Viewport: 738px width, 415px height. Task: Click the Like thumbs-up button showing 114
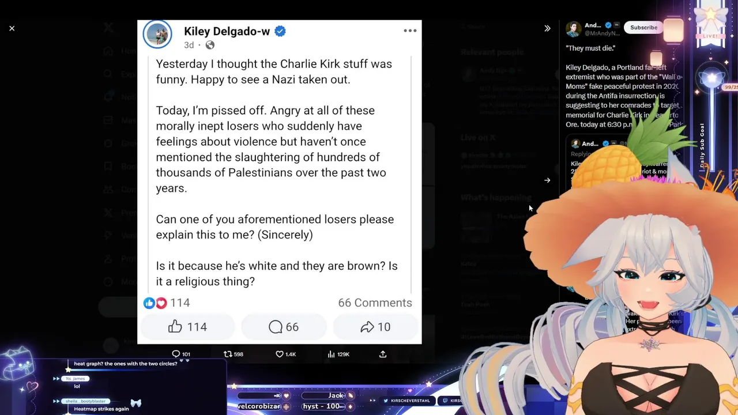coord(187,327)
